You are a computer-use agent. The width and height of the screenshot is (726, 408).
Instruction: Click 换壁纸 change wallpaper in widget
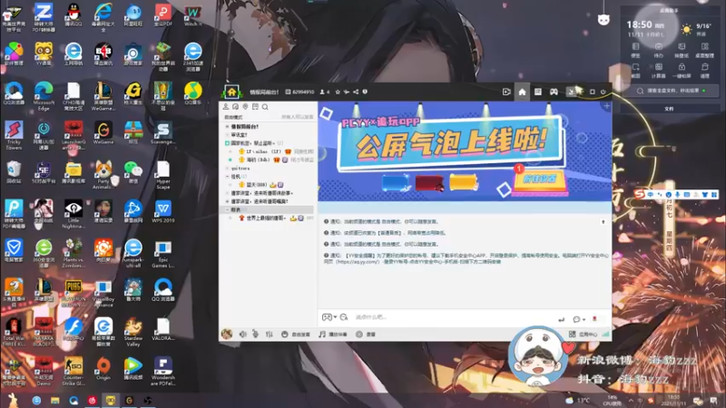coord(682,50)
